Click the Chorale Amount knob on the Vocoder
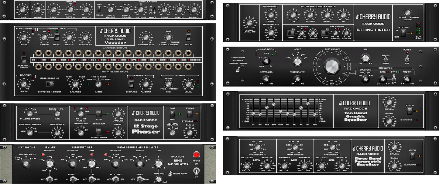Image resolution: width=439 pixels, height=184 pixels. tap(146, 84)
